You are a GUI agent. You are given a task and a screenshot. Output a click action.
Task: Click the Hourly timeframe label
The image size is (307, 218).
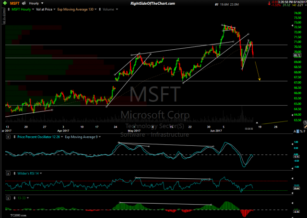click(x=34, y=3)
